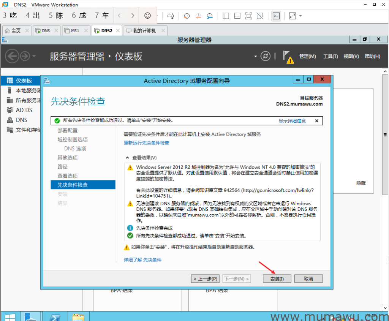The height and width of the screenshot is (321, 389).
Task: Send Ctrl+Alt+Del to the virtual machine
Action: click(x=171, y=16)
